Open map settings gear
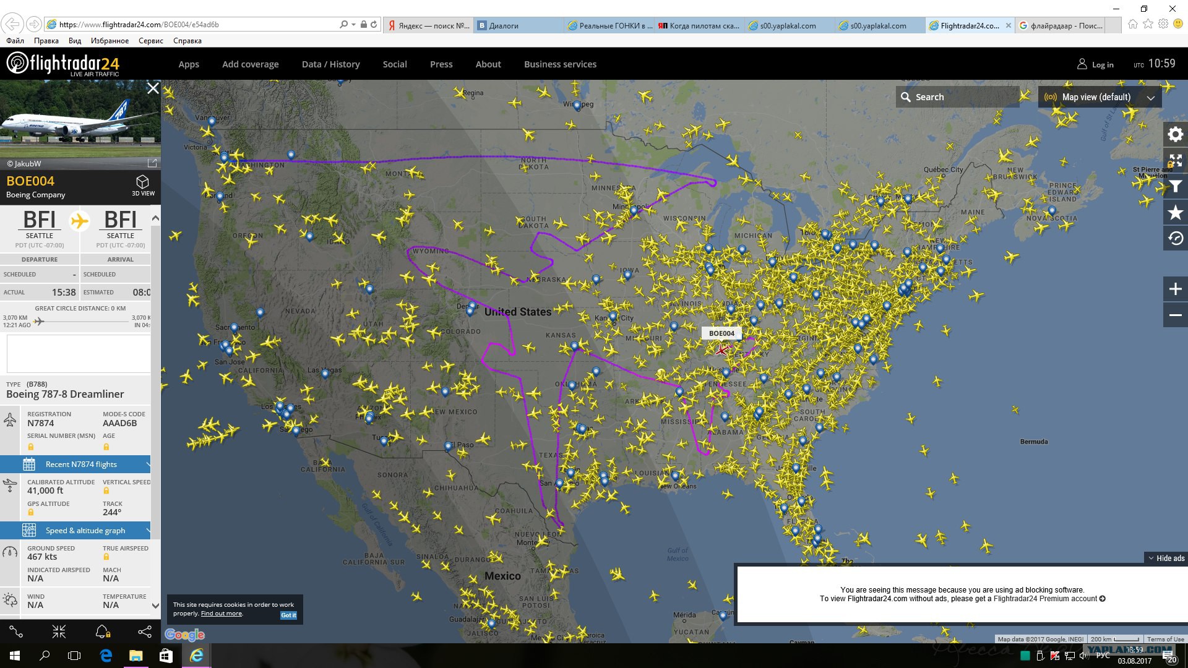Viewport: 1188px width, 668px height. (1175, 134)
